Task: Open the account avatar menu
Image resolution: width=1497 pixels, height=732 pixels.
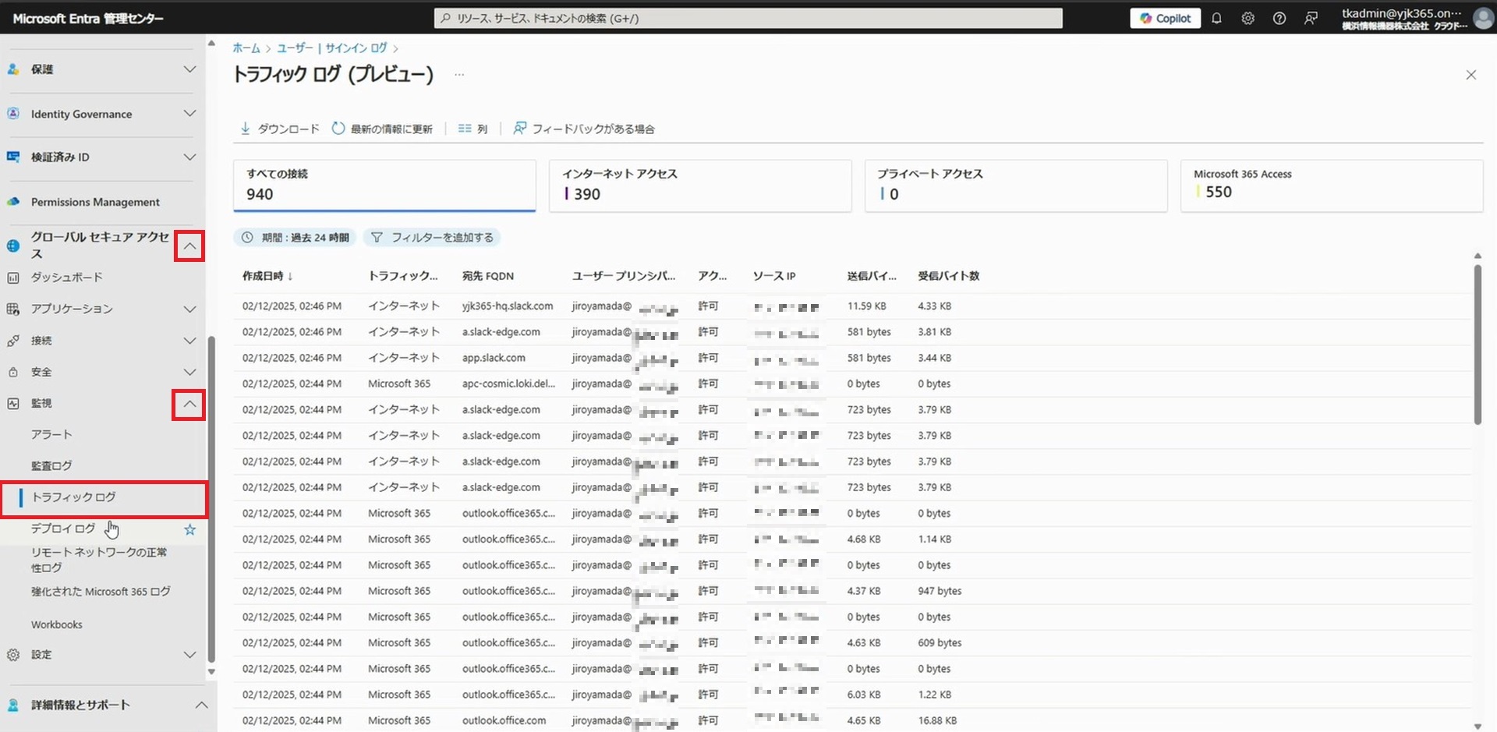Action: tap(1482, 18)
